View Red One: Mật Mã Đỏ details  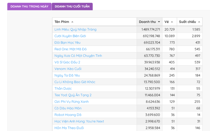(70, 49)
